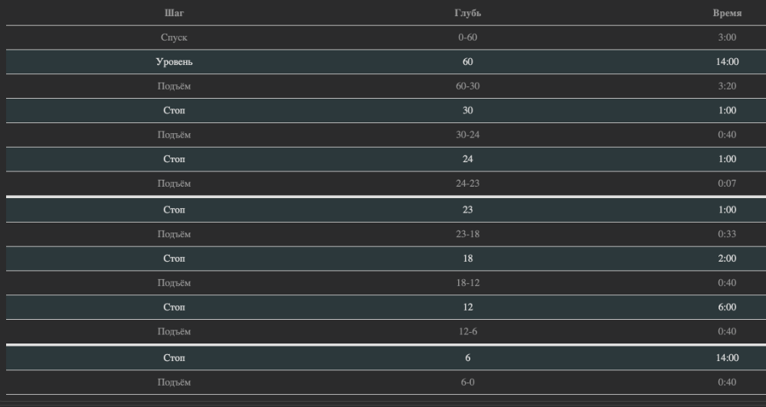
Task: Click the Стоп label at depth 6
Action: [x=174, y=358]
